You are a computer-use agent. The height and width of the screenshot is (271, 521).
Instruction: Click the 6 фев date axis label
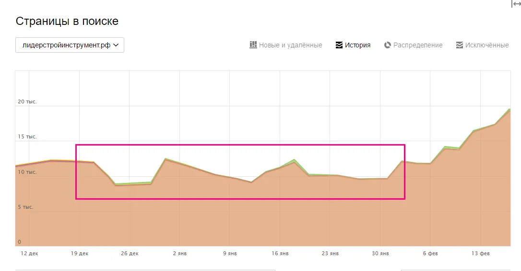click(430, 253)
